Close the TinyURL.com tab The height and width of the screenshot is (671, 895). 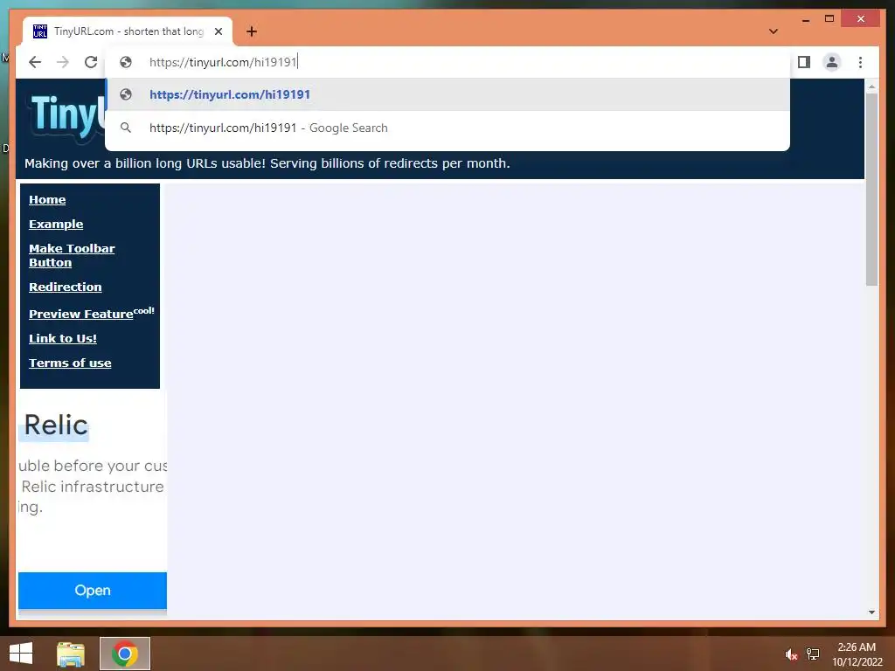point(218,31)
